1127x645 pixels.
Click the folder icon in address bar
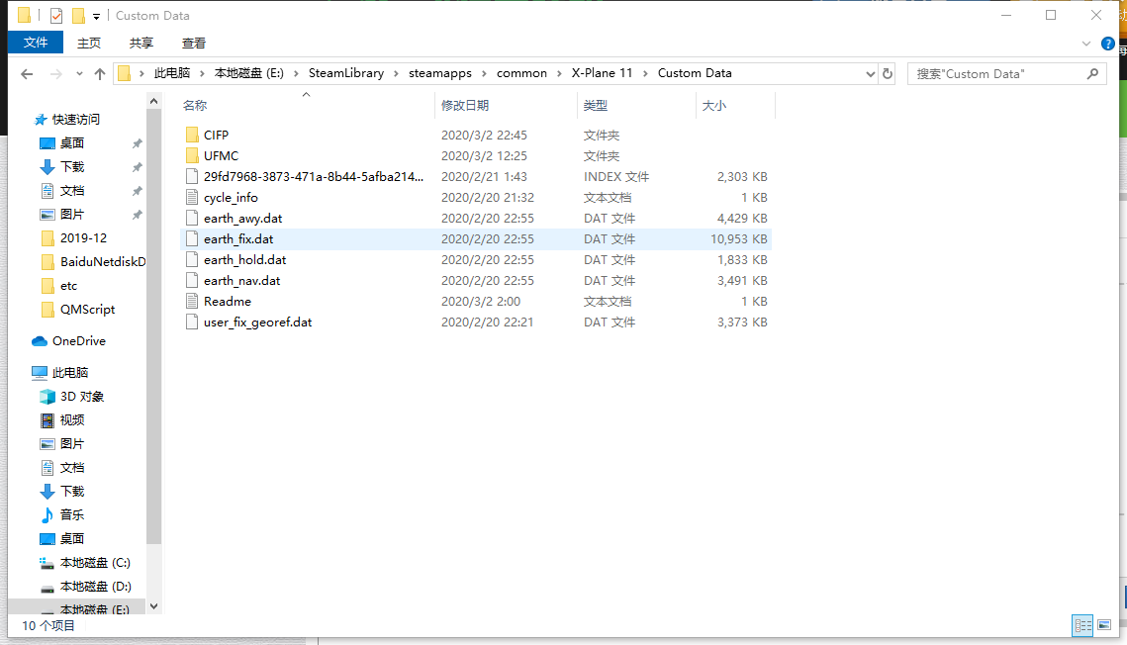pyautogui.click(x=125, y=73)
